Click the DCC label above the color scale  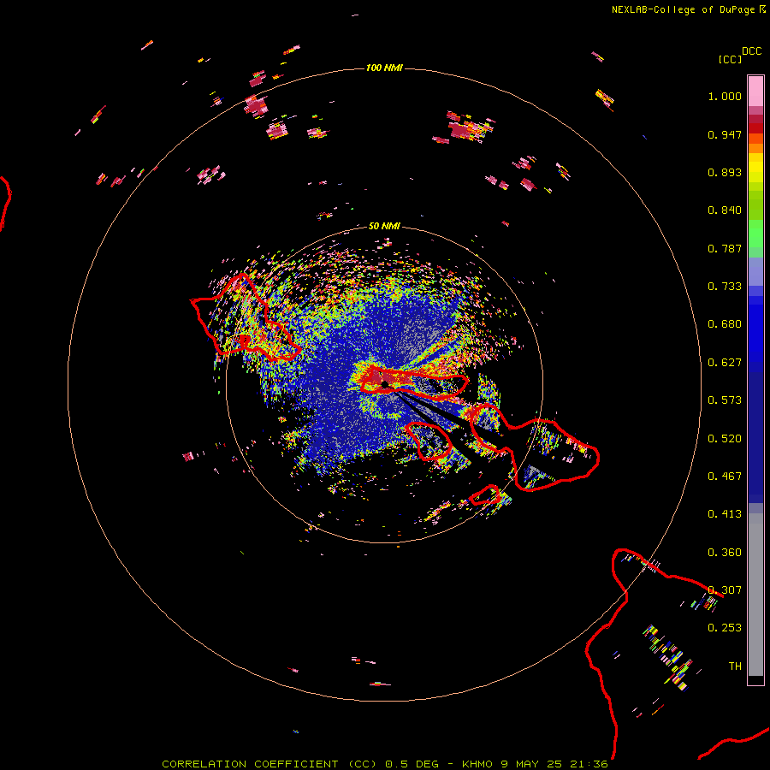752,51
